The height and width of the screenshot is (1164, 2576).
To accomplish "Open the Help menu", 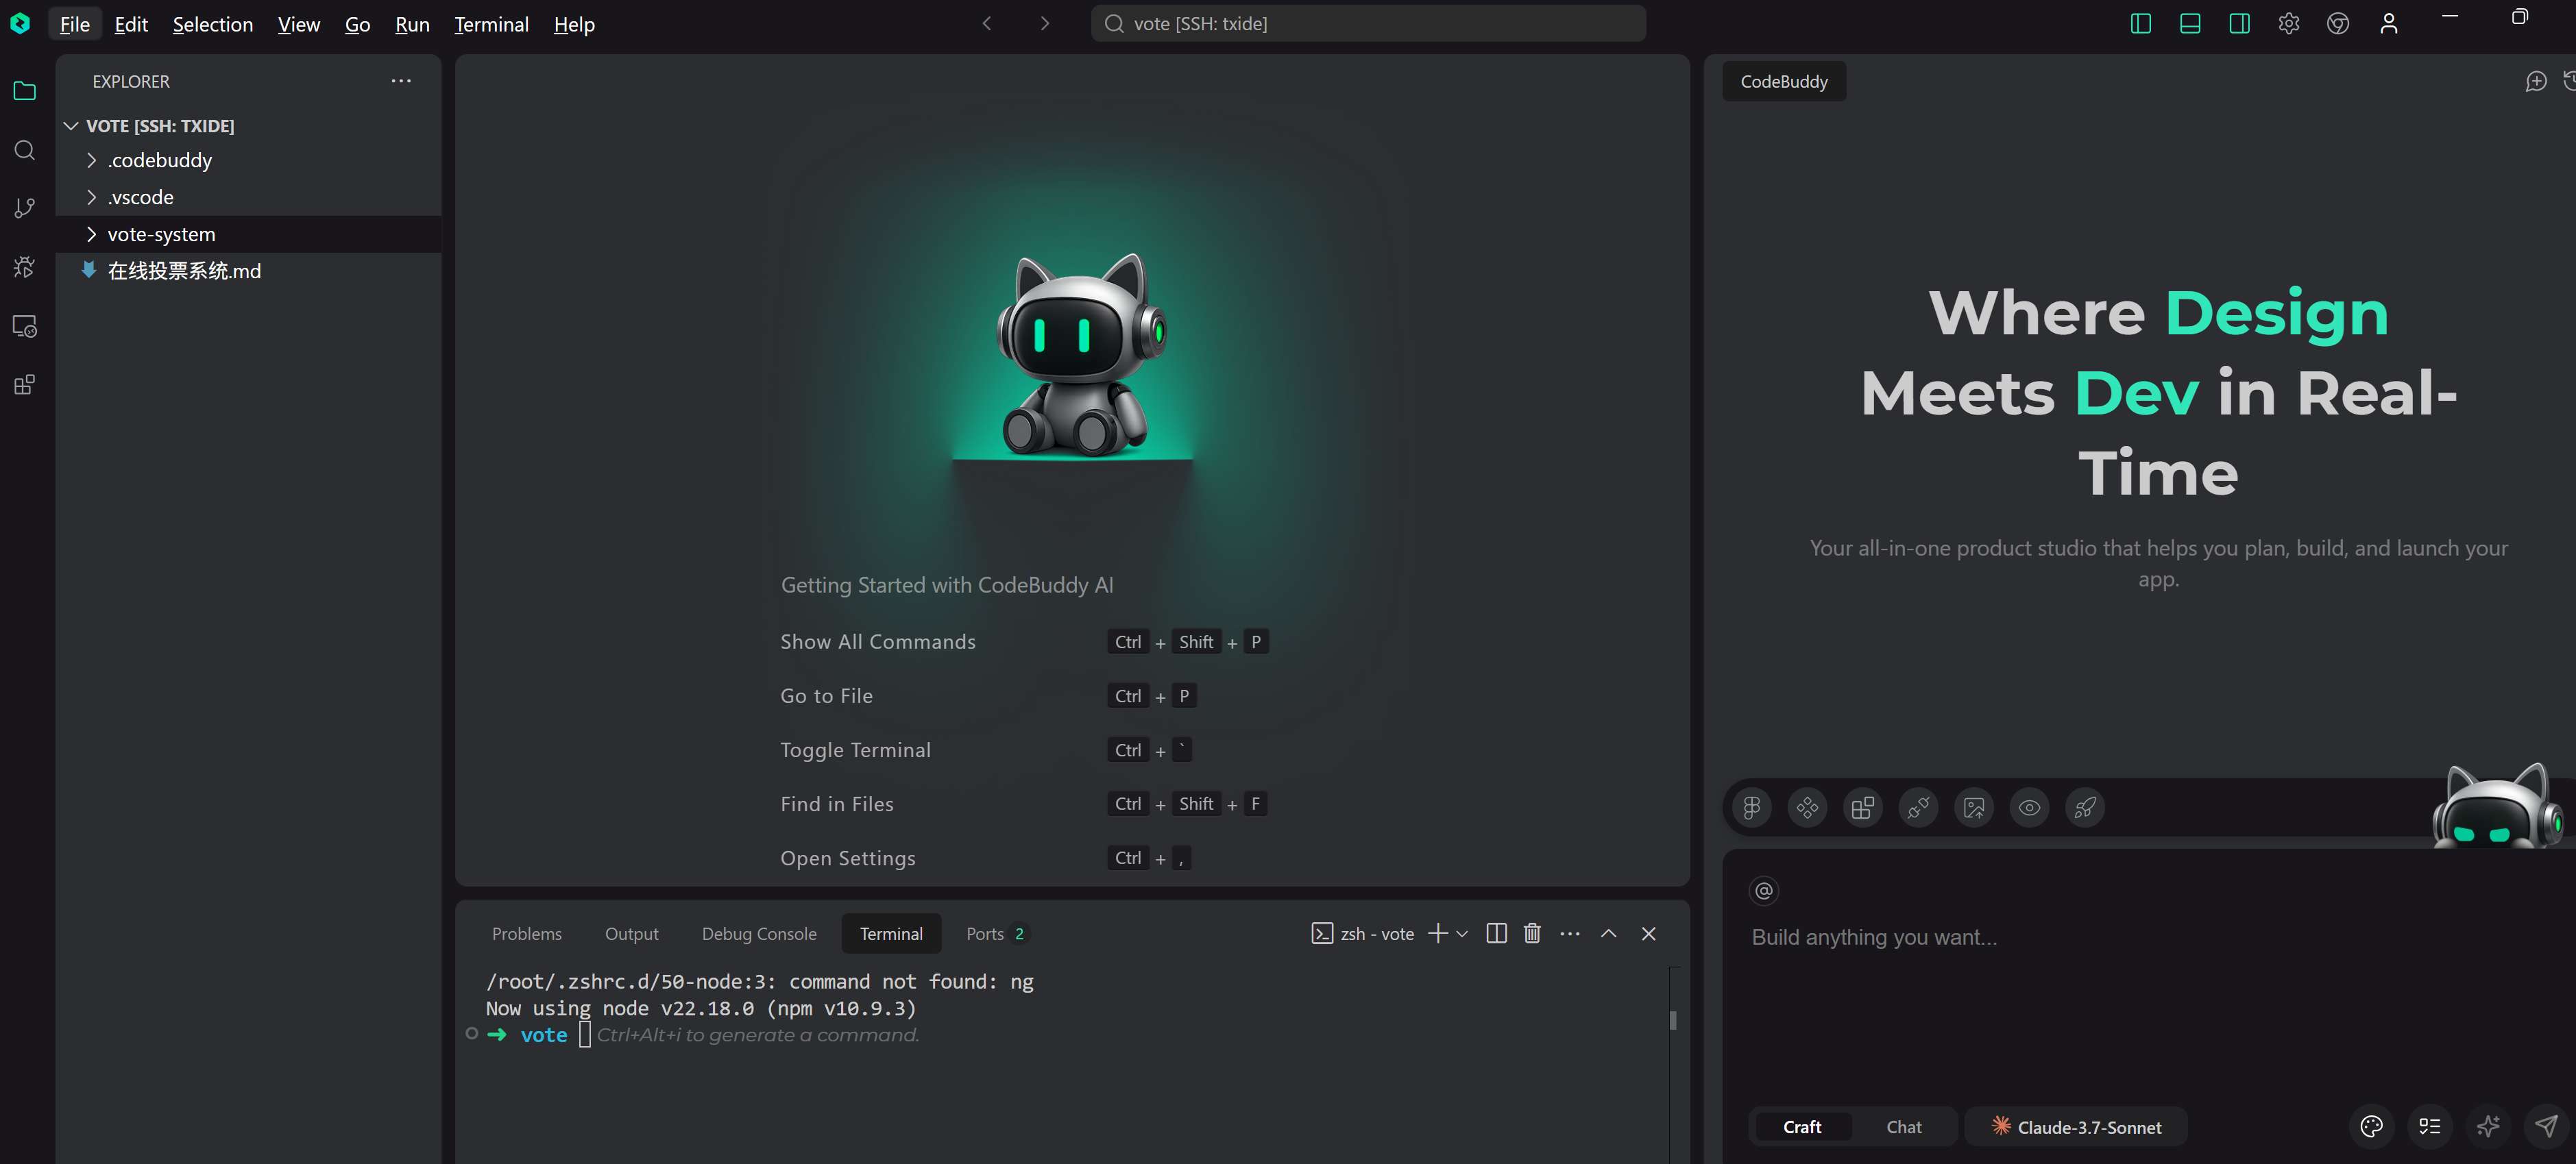I will coord(574,24).
